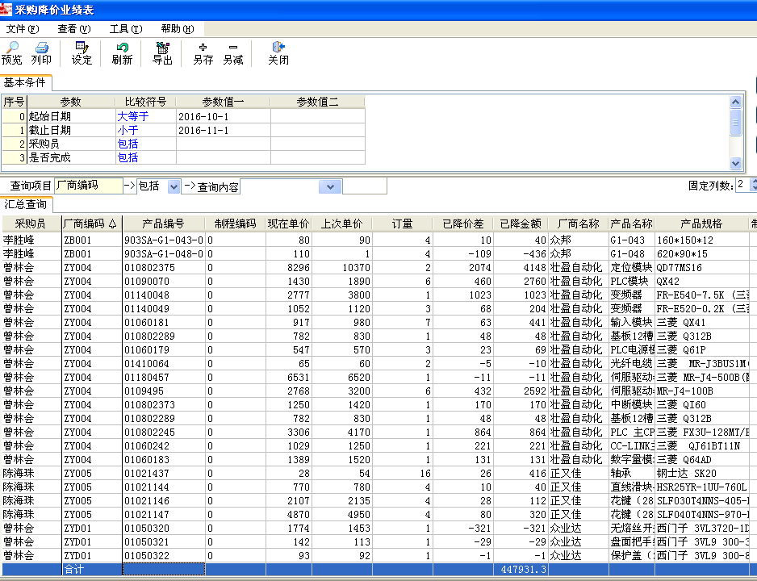Click the 上次单价 column header
Viewport: 757px width, 581px height.
pos(342,224)
